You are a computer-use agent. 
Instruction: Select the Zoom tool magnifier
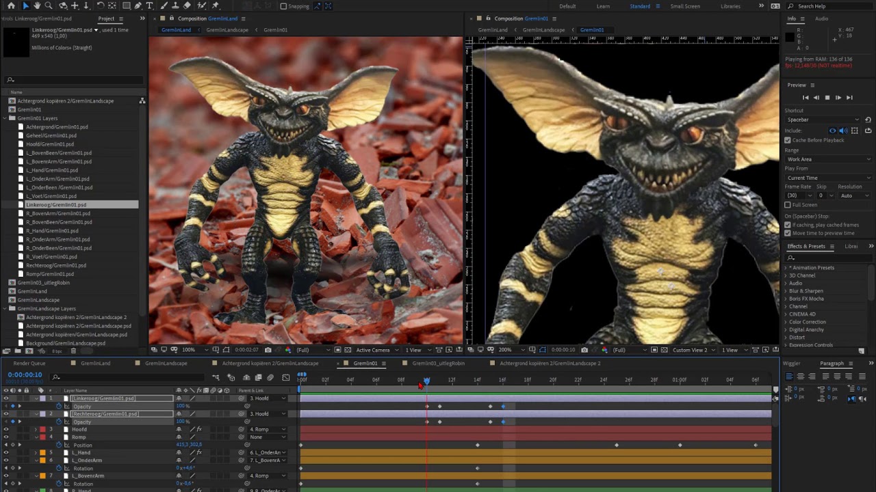click(x=49, y=5)
